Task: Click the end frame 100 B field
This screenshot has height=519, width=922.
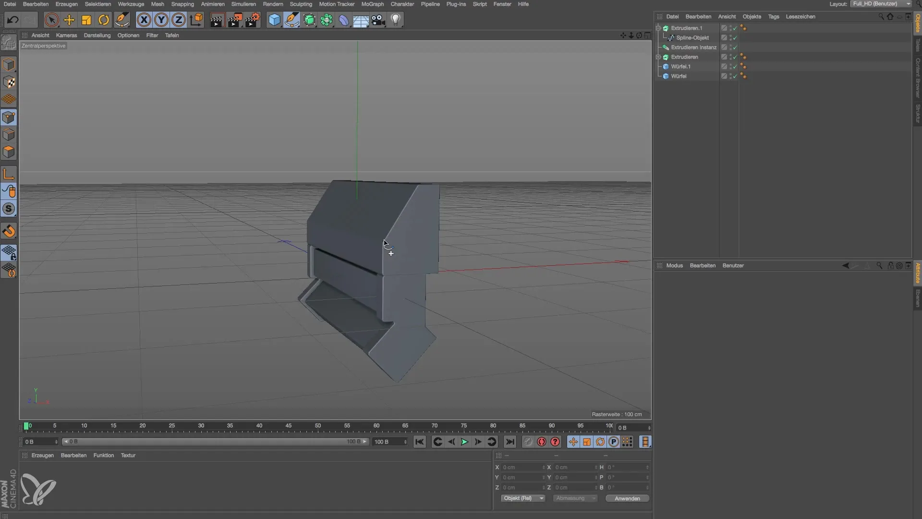Action: pos(389,442)
